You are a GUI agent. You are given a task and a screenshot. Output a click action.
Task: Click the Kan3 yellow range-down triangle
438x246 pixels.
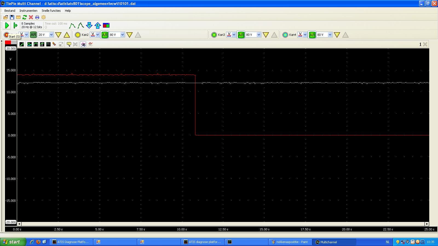(266, 35)
